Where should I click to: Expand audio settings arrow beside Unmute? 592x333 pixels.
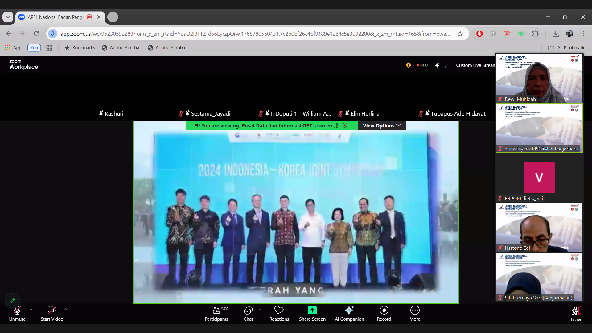click(31, 309)
